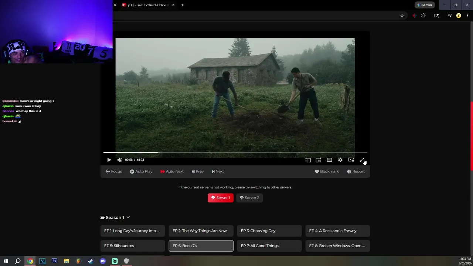Viewport: 473px width, 266px height.
Task: Enter fullscreen on the video player
Action: pos(362,160)
